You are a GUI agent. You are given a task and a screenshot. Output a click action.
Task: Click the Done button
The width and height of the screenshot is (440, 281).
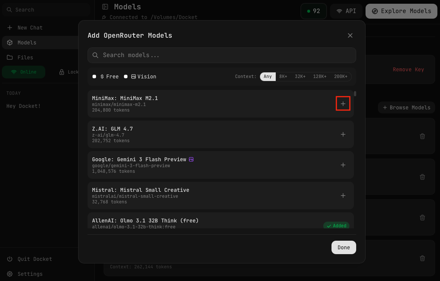click(x=343, y=247)
